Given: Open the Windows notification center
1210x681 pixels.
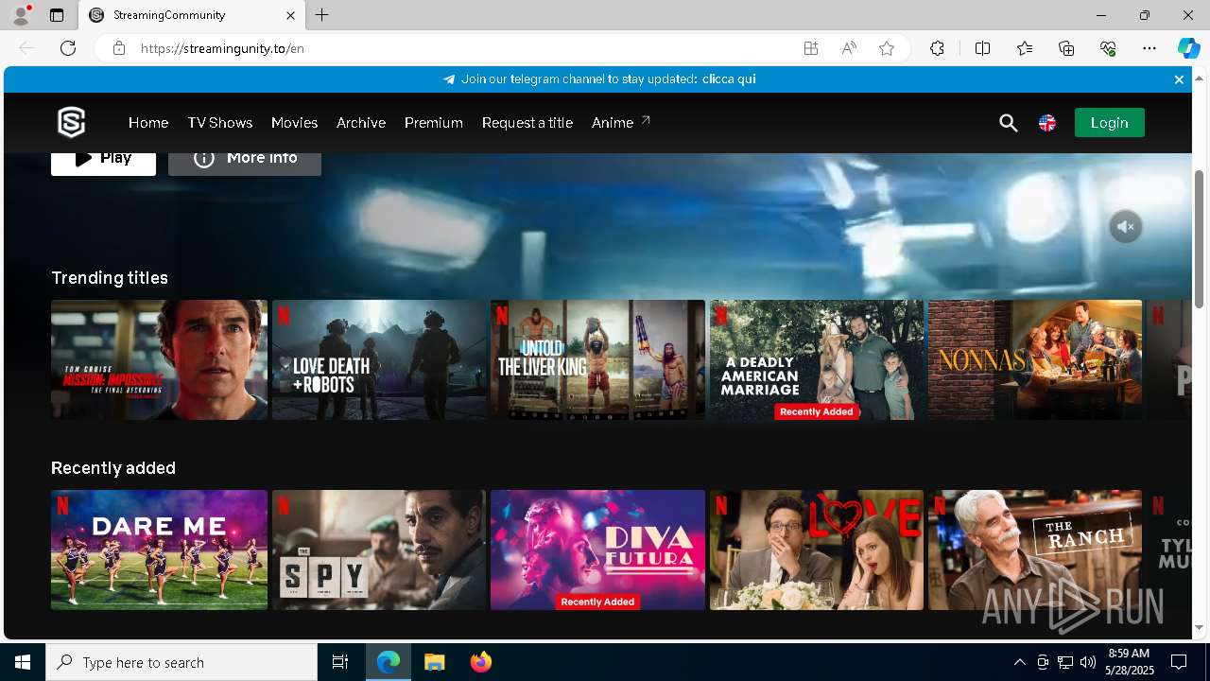Looking at the screenshot, I should click(x=1179, y=662).
